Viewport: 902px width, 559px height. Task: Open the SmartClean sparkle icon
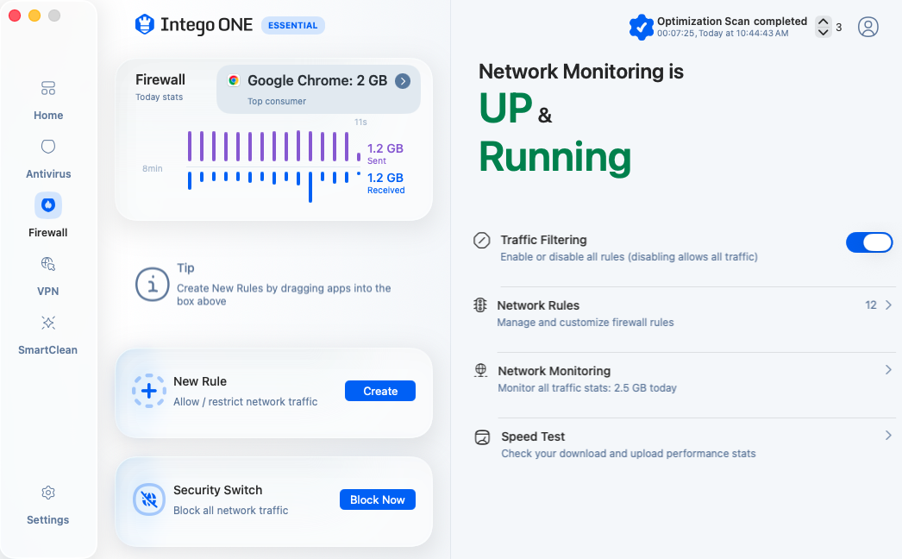(48, 323)
